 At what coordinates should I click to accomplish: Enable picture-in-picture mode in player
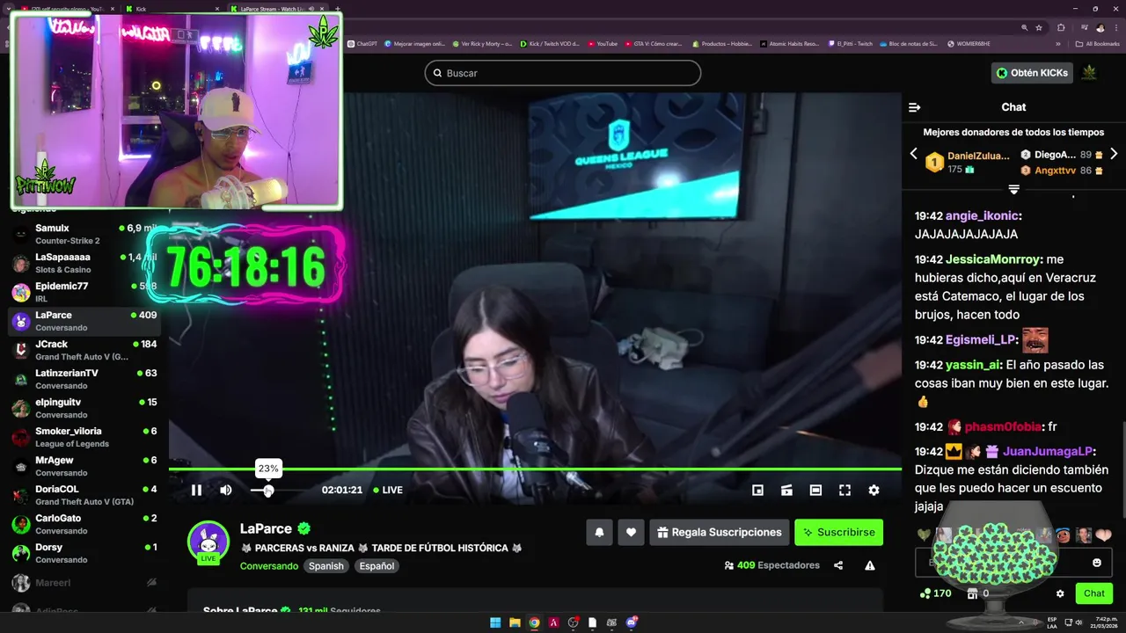757,490
